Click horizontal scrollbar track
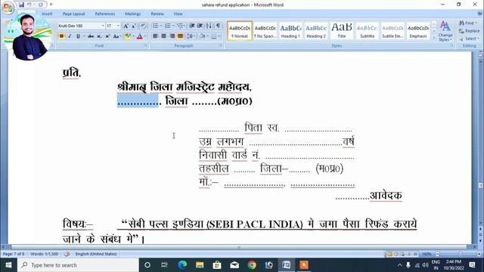The width and height of the screenshot is (484, 272). 239,247
